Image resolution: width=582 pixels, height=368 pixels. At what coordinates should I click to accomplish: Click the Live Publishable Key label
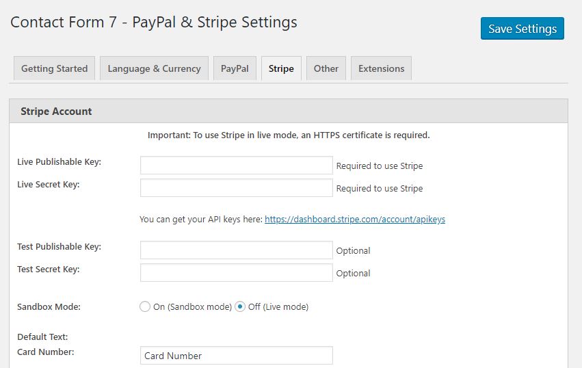[59, 162]
